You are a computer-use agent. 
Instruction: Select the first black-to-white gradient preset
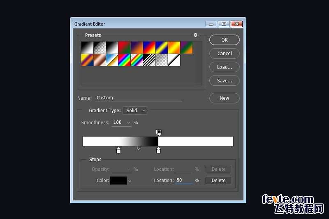point(87,47)
